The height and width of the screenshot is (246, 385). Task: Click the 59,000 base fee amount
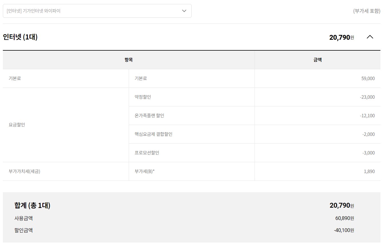(368, 78)
